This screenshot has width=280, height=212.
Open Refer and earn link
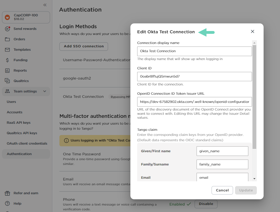[x=26, y=193]
